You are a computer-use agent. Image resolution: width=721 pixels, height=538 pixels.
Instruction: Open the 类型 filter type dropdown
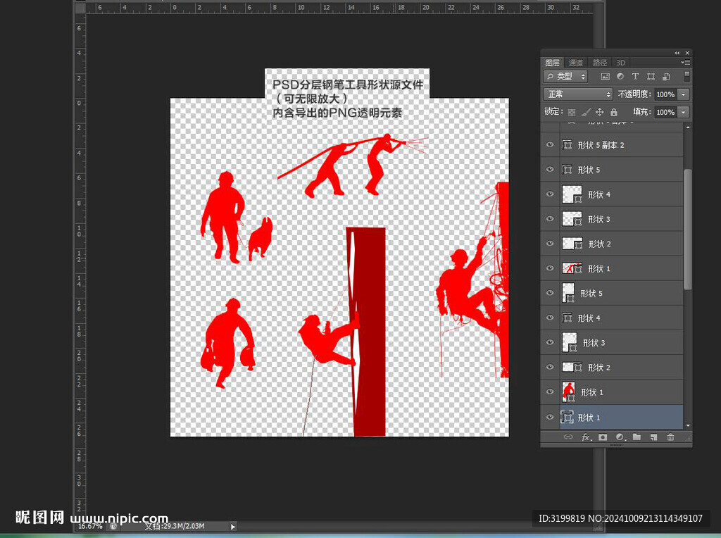click(x=565, y=76)
